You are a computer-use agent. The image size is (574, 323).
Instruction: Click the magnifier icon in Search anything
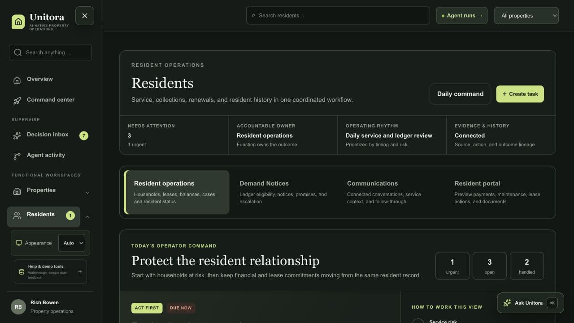click(18, 52)
